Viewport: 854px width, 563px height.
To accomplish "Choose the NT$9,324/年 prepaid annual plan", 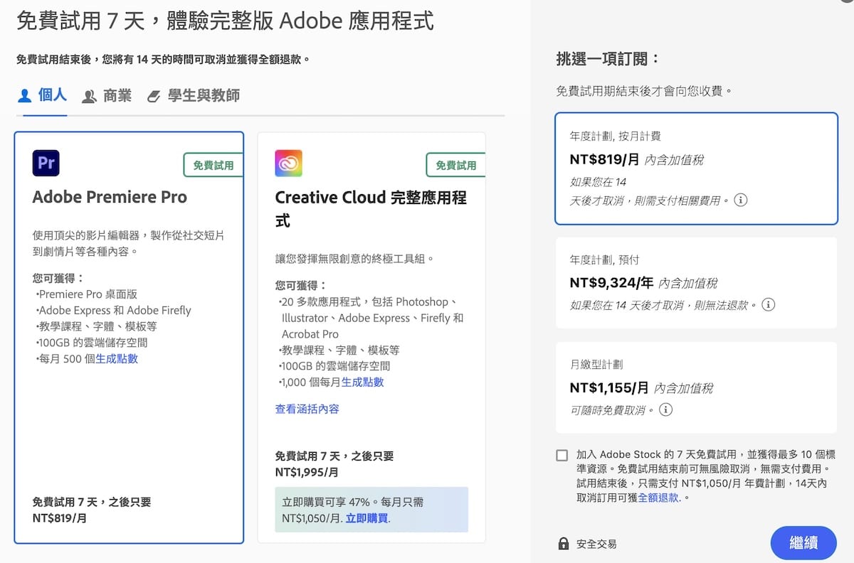I will pos(695,283).
